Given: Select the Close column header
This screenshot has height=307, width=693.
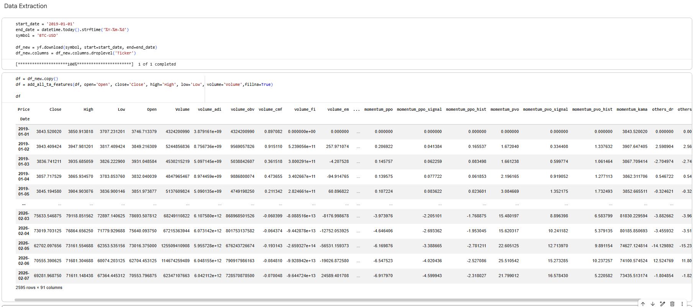Looking at the screenshot, I should point(55,110).
